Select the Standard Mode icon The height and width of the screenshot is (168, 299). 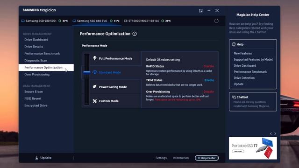(94, 72)
